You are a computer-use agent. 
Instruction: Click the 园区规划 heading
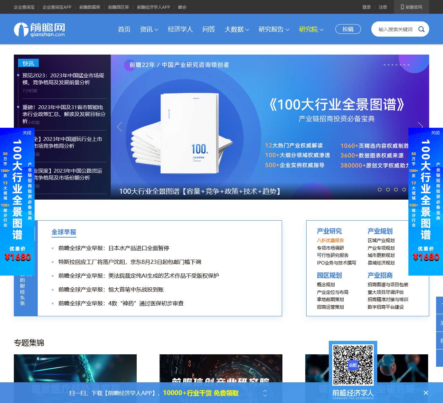(x=329, y=275)
